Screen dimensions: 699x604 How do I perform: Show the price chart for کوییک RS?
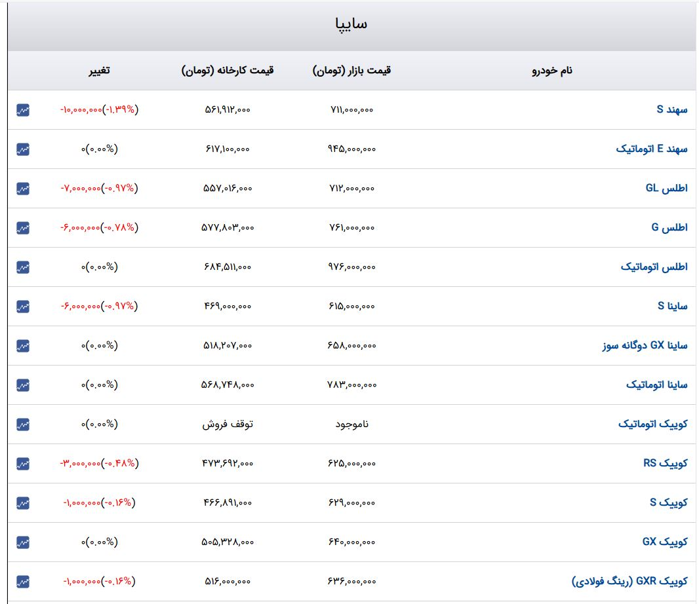pos(23,464)
